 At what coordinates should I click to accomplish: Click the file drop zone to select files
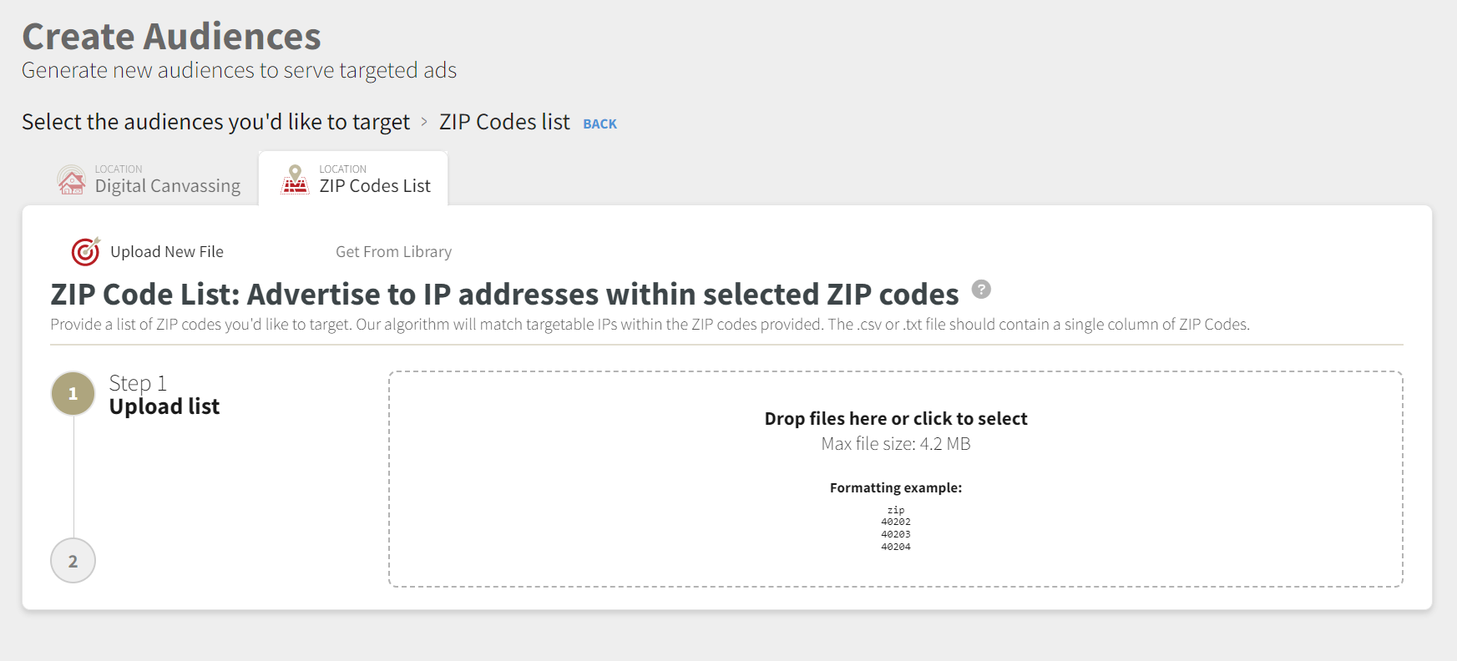point(895,478)
